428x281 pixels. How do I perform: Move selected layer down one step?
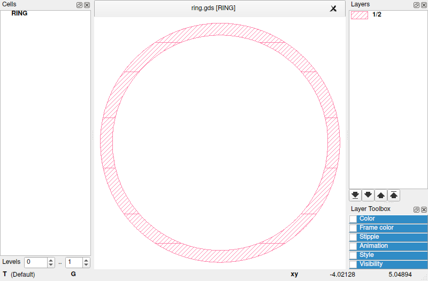coord(368,195)
